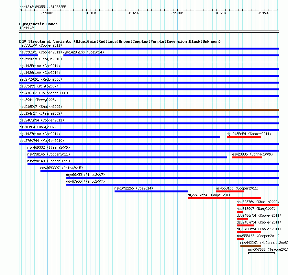Select nsv469332 (Itsara2009) variant label
Screen dimensions: 288x275
[49, 147]
